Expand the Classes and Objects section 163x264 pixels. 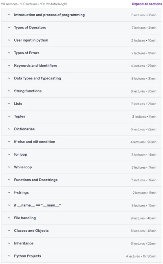point(81,231)
